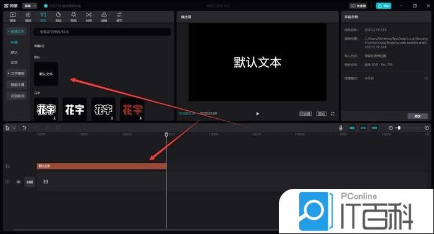Zoom out the timeline

point(391,128)
